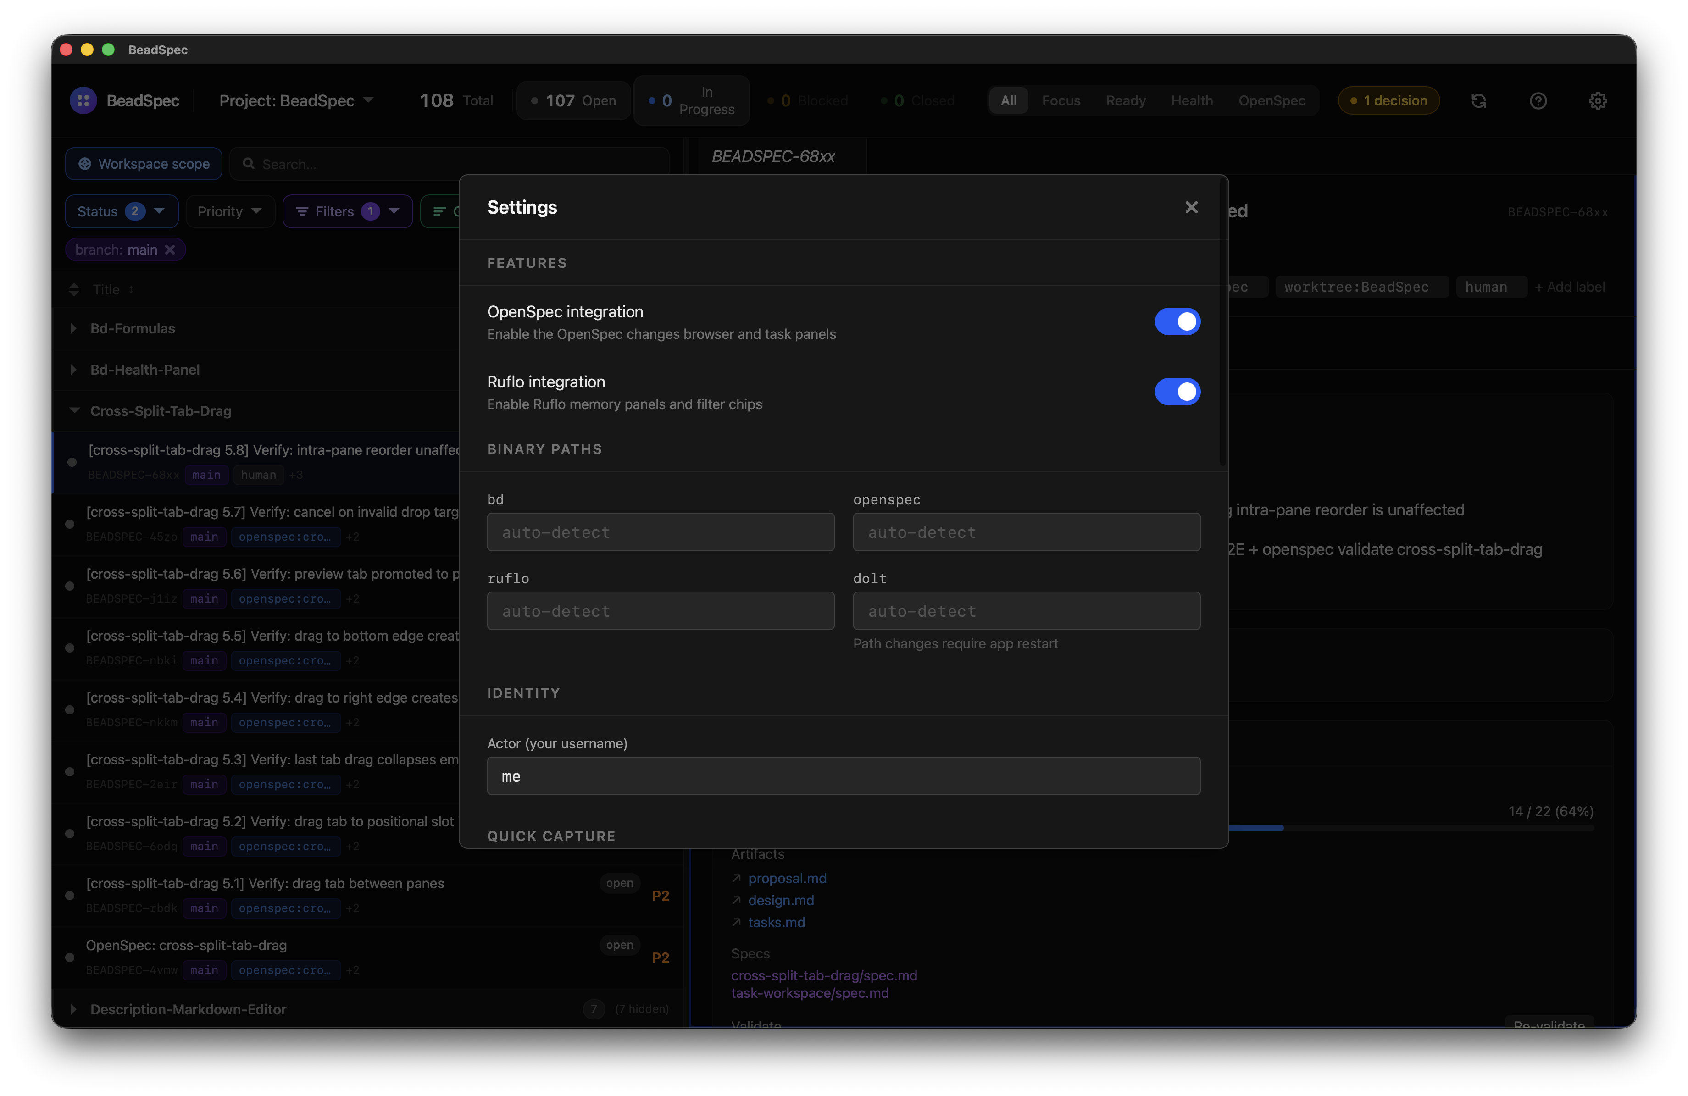1688x1096 pixels.
Task: Close the Settings dialog with the X
Action: point(1191,207)
